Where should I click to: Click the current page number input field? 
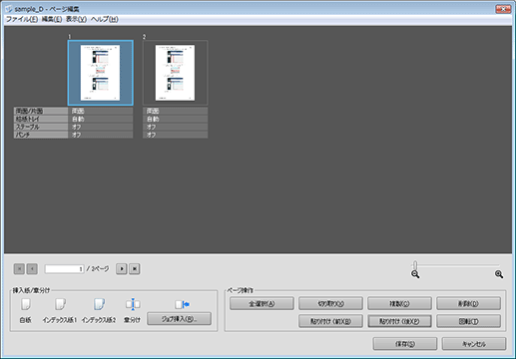tap(65, 269)
